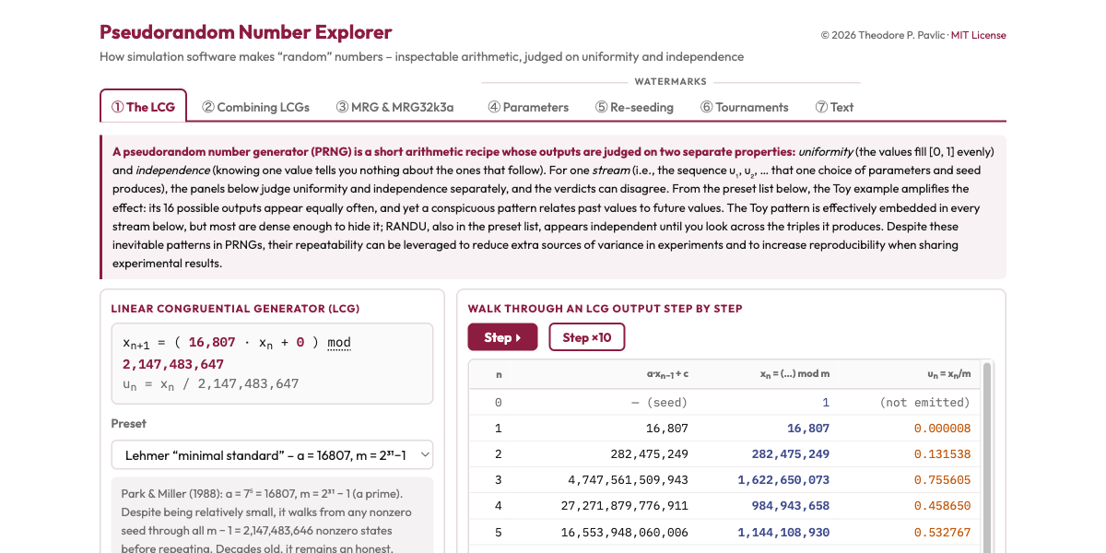Switch to Combining LCGs tab
Screen dimensions: 1106x553
(x=256, y=107)
